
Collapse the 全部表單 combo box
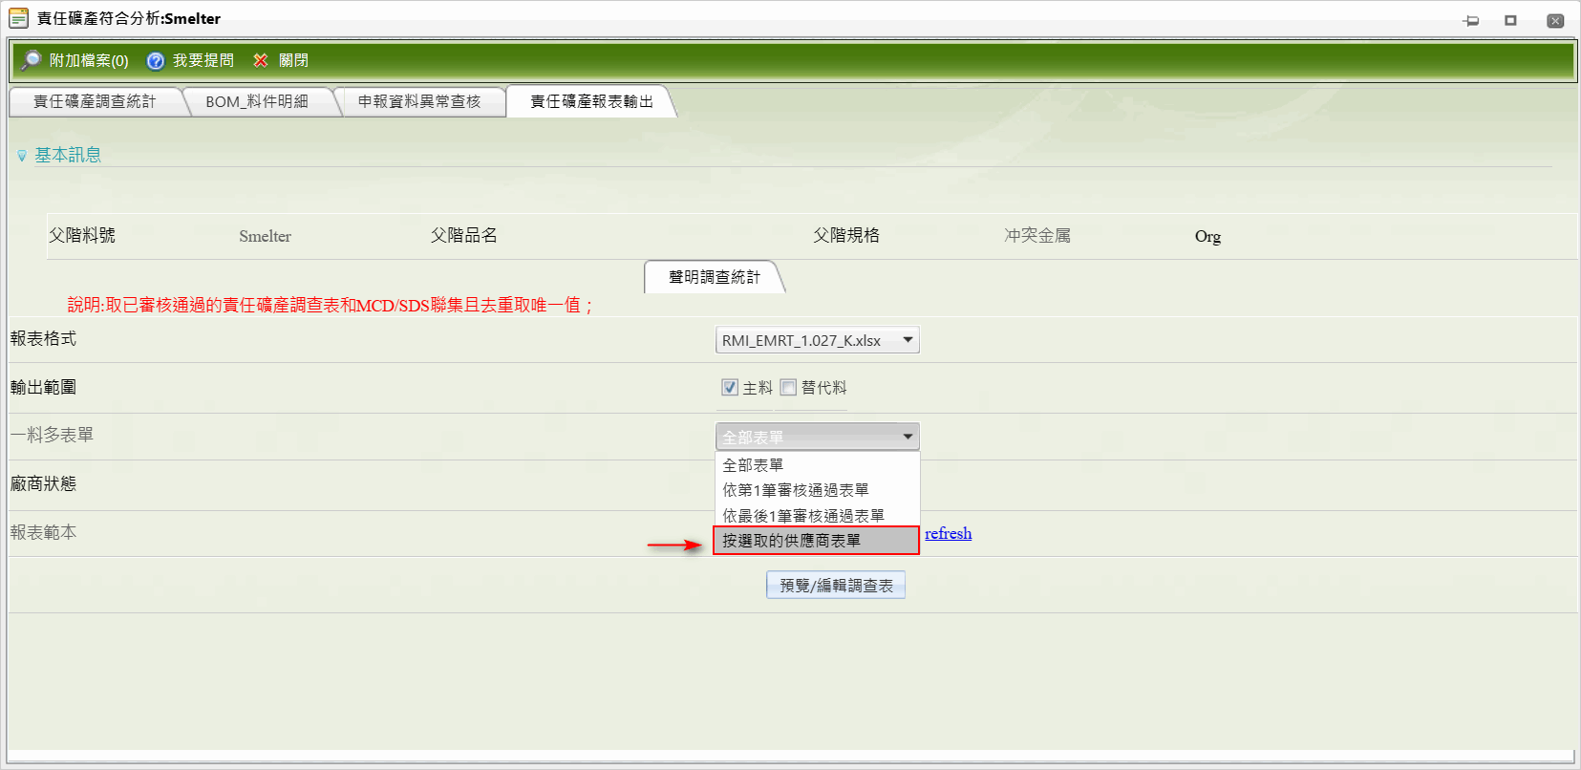coord(818,437)
